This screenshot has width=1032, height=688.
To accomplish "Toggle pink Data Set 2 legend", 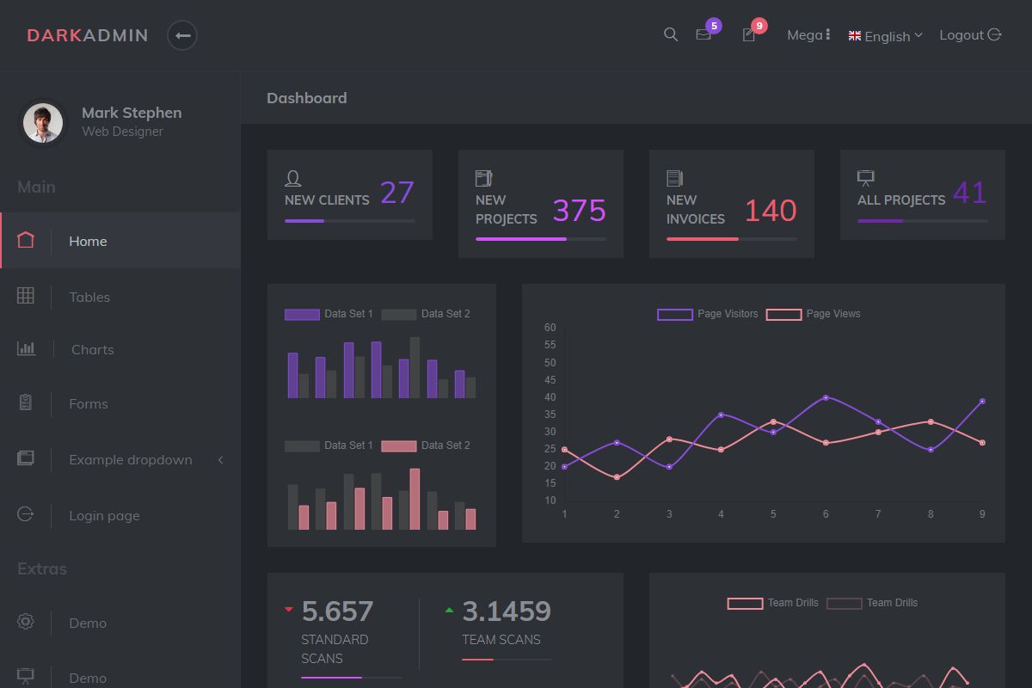I will tap(426, 445).
